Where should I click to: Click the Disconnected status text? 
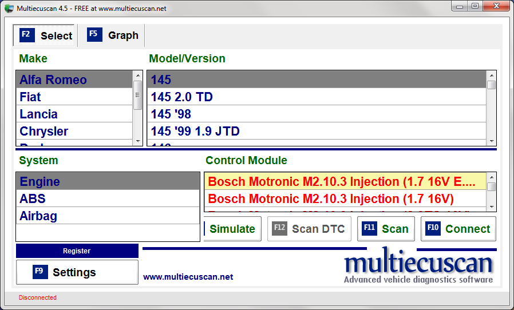coord(38,297)
